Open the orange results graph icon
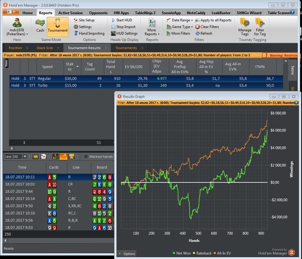The height and width of the screenshot is (259, 302). point(63,157)
